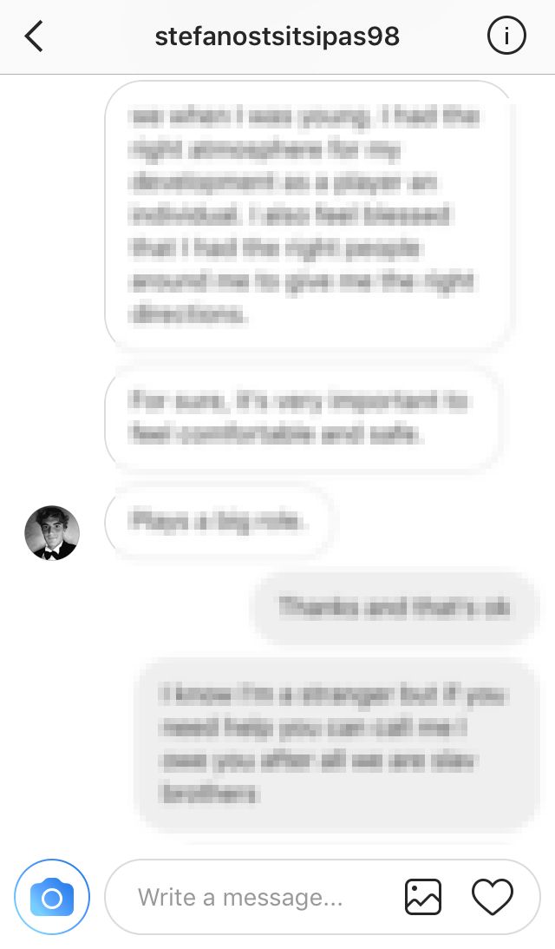Focus the "Write a message..." field
The width and height of the screenshot is (555, 949).
coord(323,897)
